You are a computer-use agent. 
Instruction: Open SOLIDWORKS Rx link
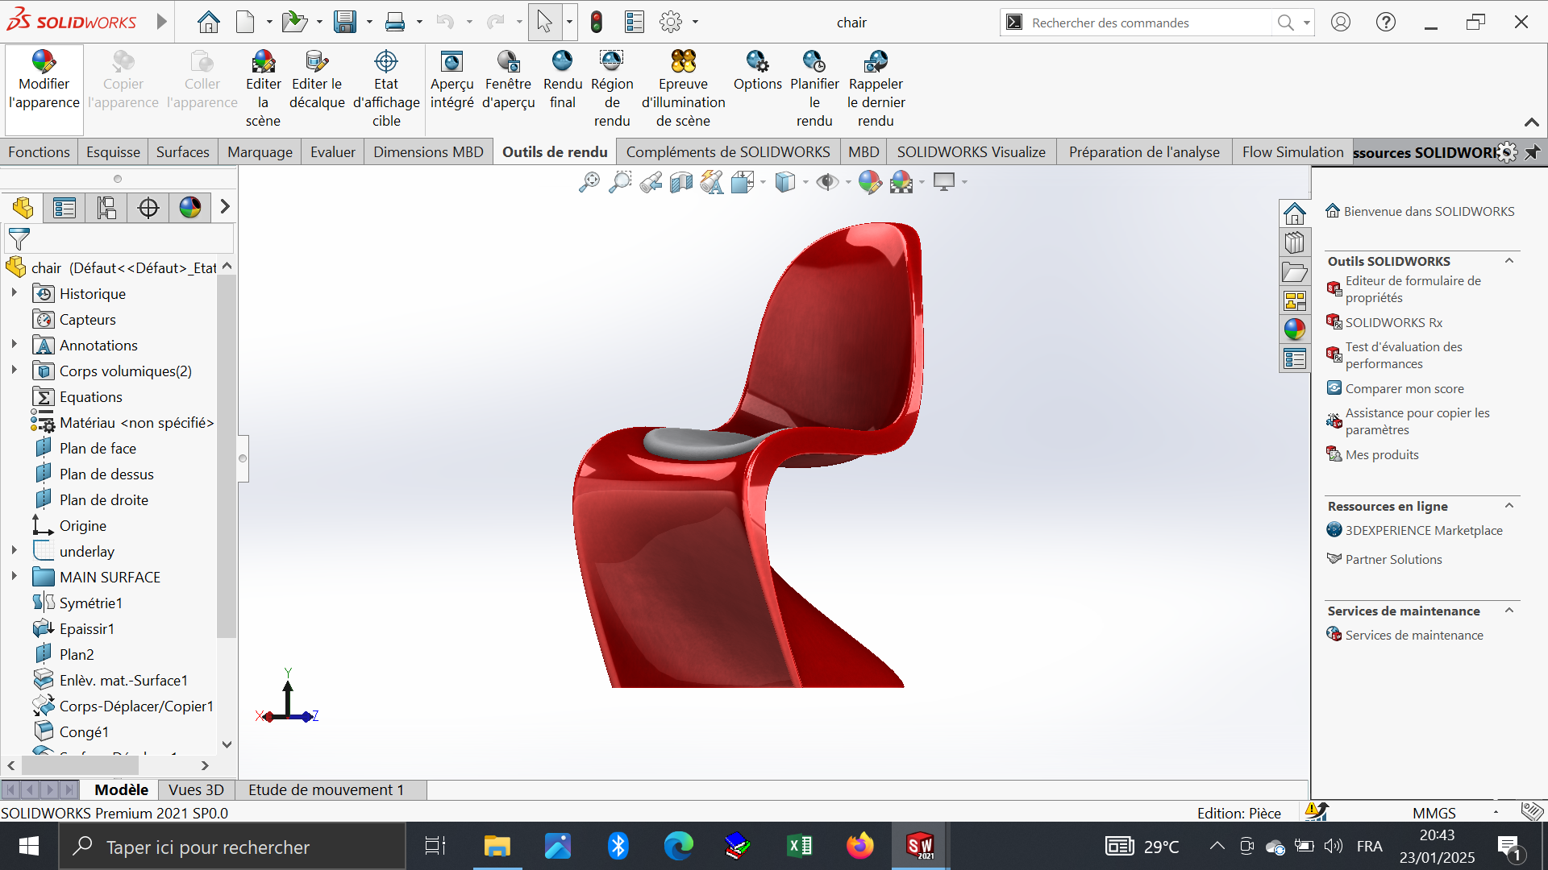click(x=1393, y=323)
